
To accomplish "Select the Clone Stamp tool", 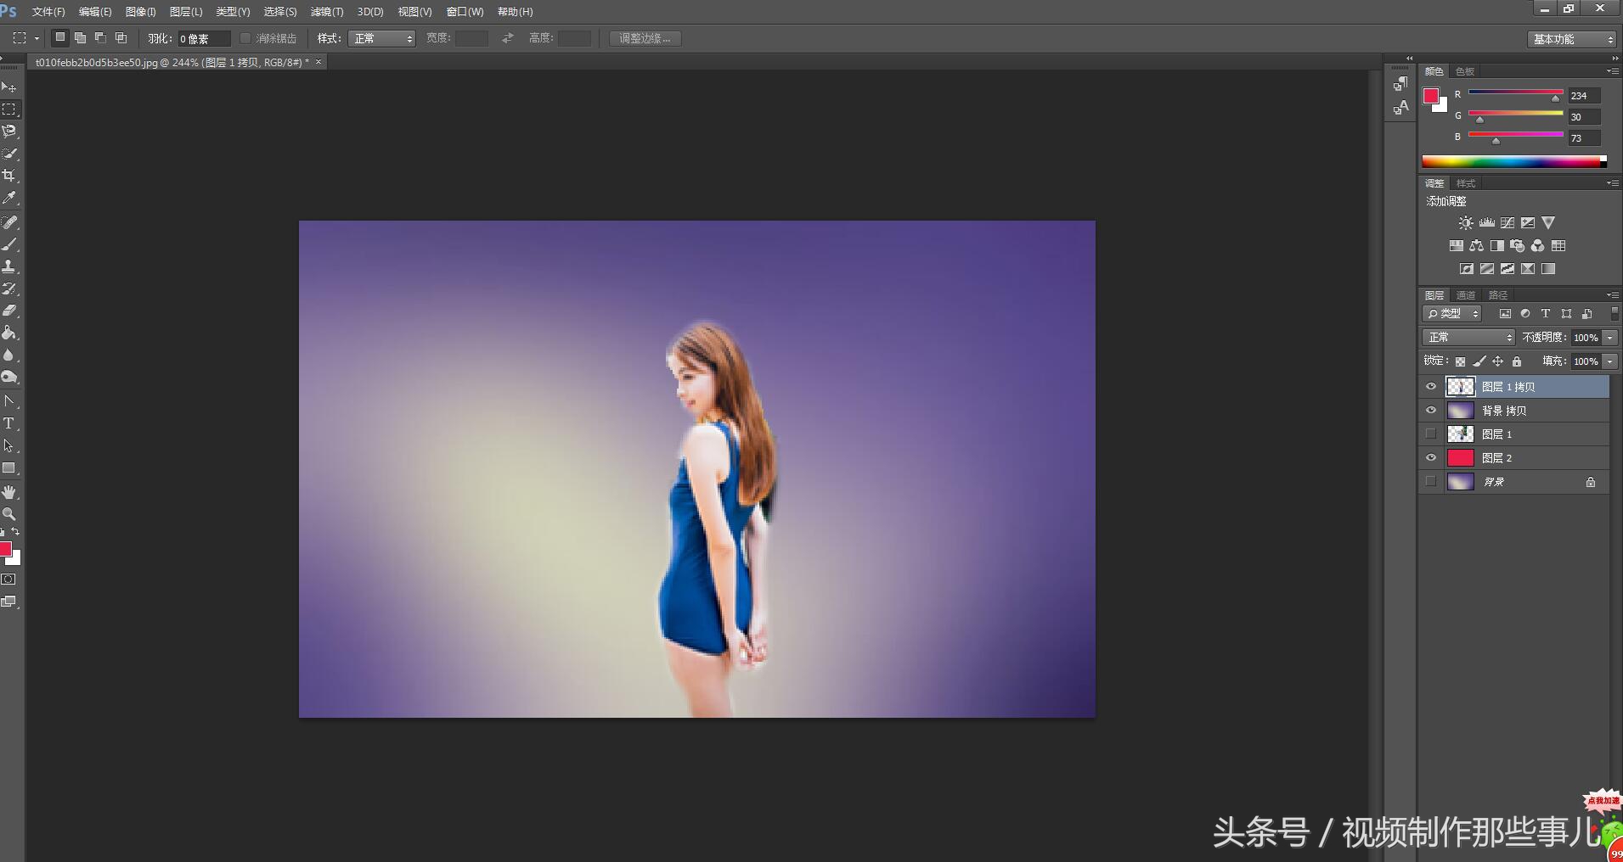I will pyautogui.click(x=9, y=266).
